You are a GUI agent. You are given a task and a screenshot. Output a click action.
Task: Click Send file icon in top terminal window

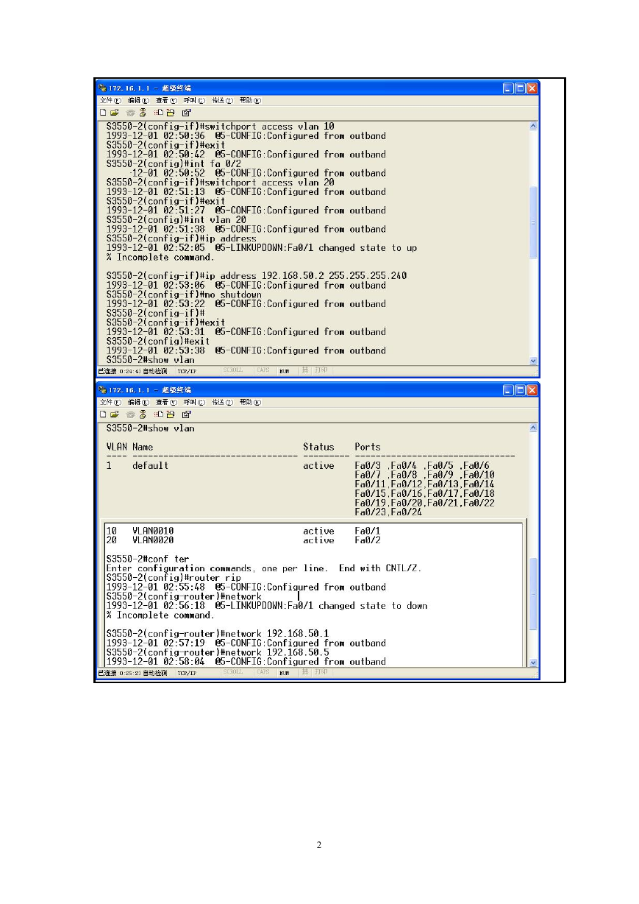(157, 113)
